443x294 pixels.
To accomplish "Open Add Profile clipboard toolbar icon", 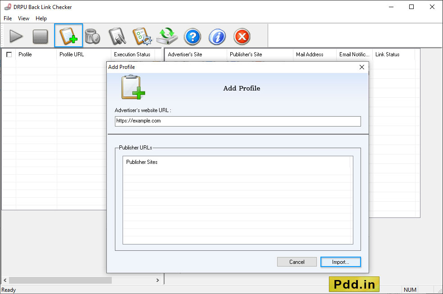I will coord(69,36).
